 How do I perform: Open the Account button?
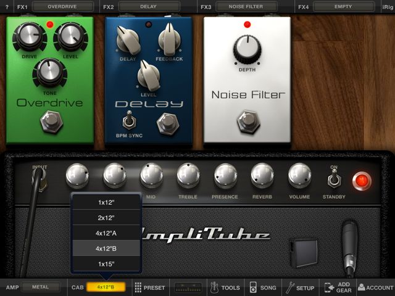(x=376, y=287)
